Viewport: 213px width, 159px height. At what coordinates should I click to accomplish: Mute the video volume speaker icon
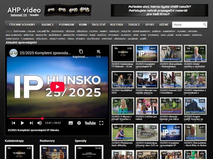(x=40, y=123)
